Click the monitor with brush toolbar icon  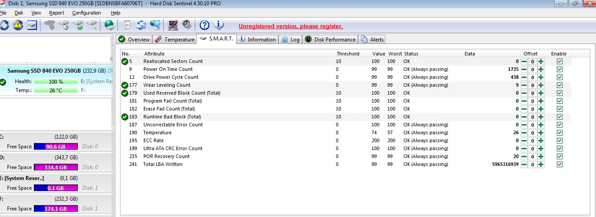[x=173, y=25]
